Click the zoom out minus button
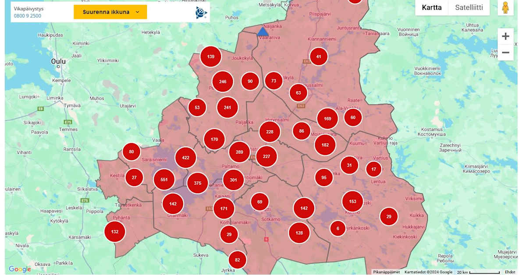Screen dimensions: 526x275 (x=505, y=53)
